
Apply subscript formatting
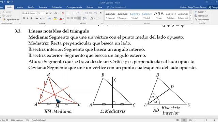pyautogui.click(x=41, y=18)
